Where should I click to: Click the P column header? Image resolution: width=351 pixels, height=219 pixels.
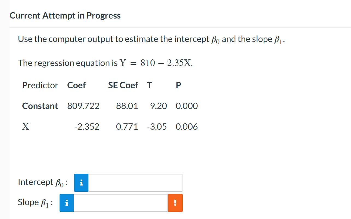[178, 85]
